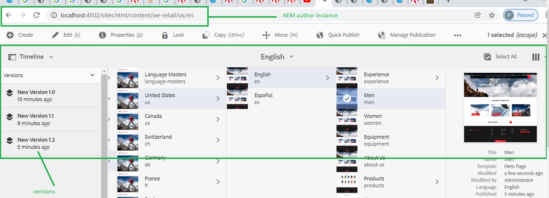Screen dimensions: 549x198
Task: Open the more actions ellipsis menu
Action: tap(457, 35)
